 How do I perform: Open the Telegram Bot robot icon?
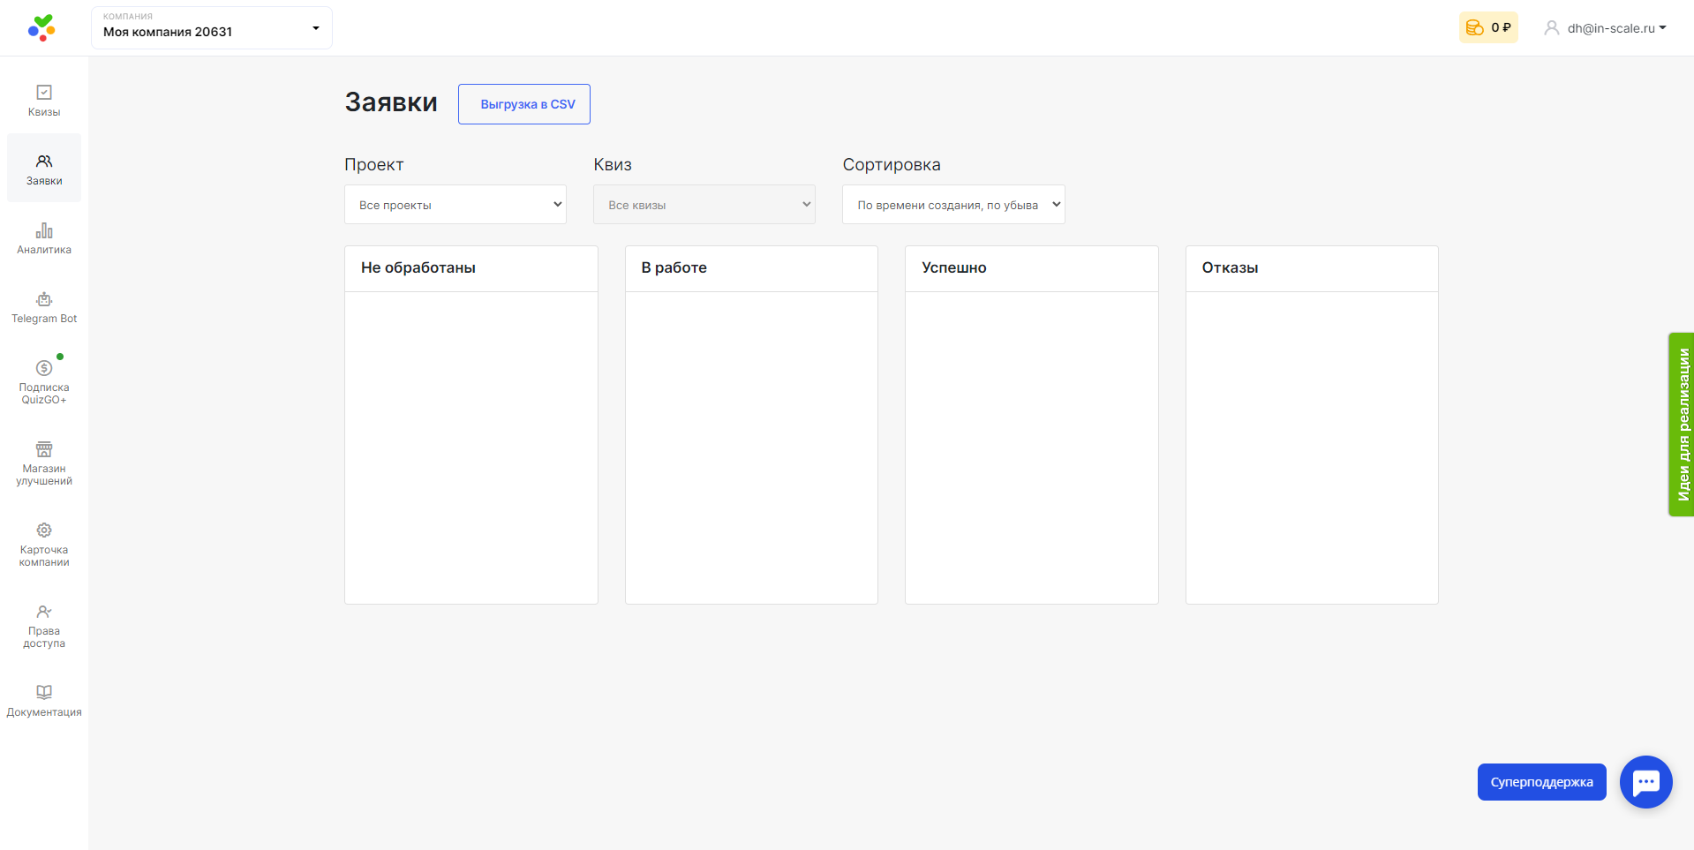coord(44,299)
